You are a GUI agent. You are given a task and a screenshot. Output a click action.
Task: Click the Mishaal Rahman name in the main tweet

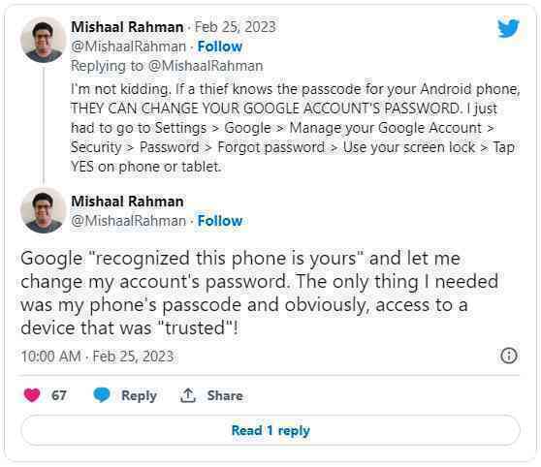(x=127, y=202)
